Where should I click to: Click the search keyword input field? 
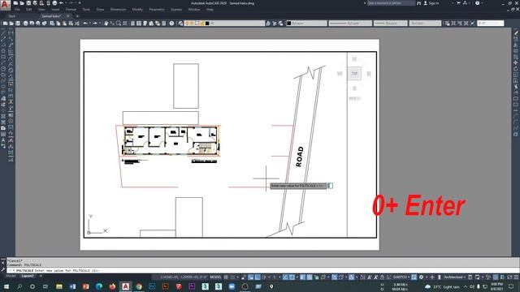tap(391, 3)
